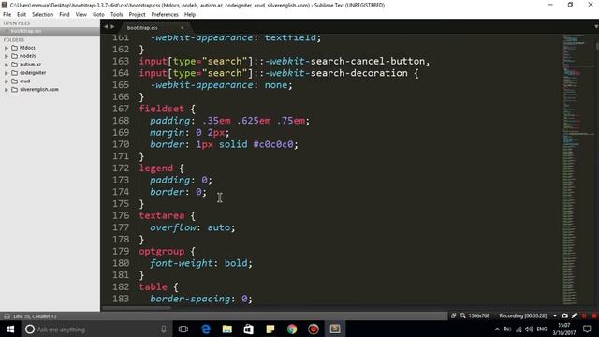Open the Find menu
This screenshot has width=599, height=337.
[65, 15]
